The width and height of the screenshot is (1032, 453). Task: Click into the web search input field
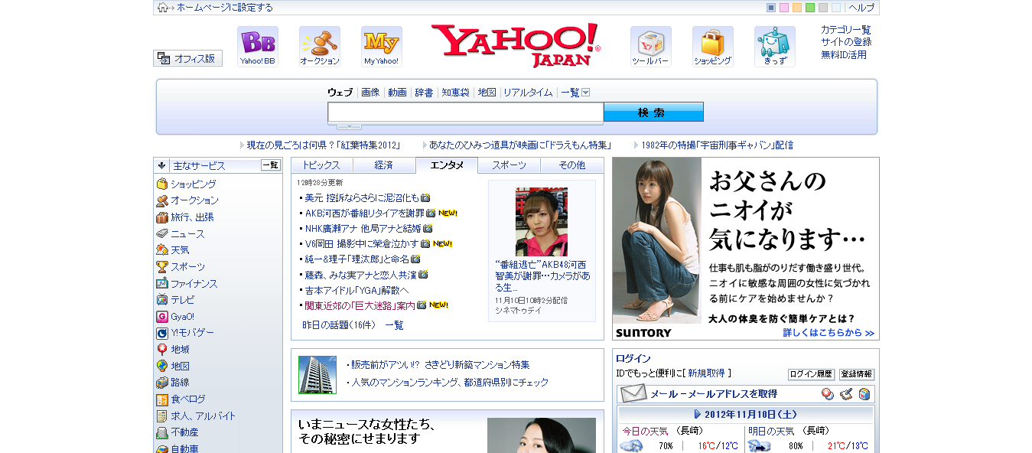click(466, 112)
